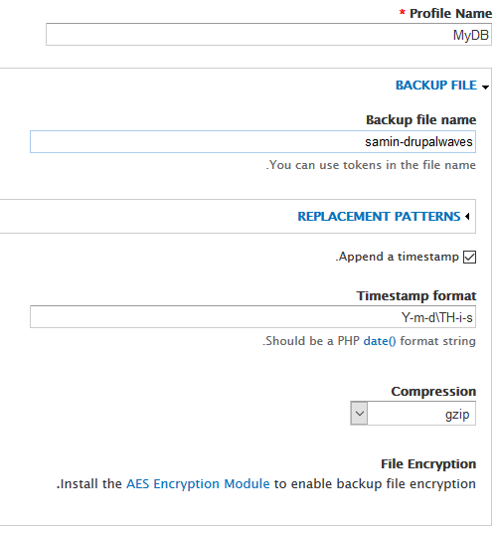This screenshot has width=495, height=533.
Task: Click the down arrow beside BACKUP FILE
Action: point(485,88)
